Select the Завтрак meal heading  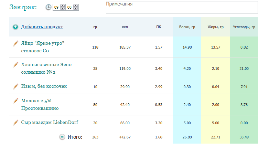23,7
